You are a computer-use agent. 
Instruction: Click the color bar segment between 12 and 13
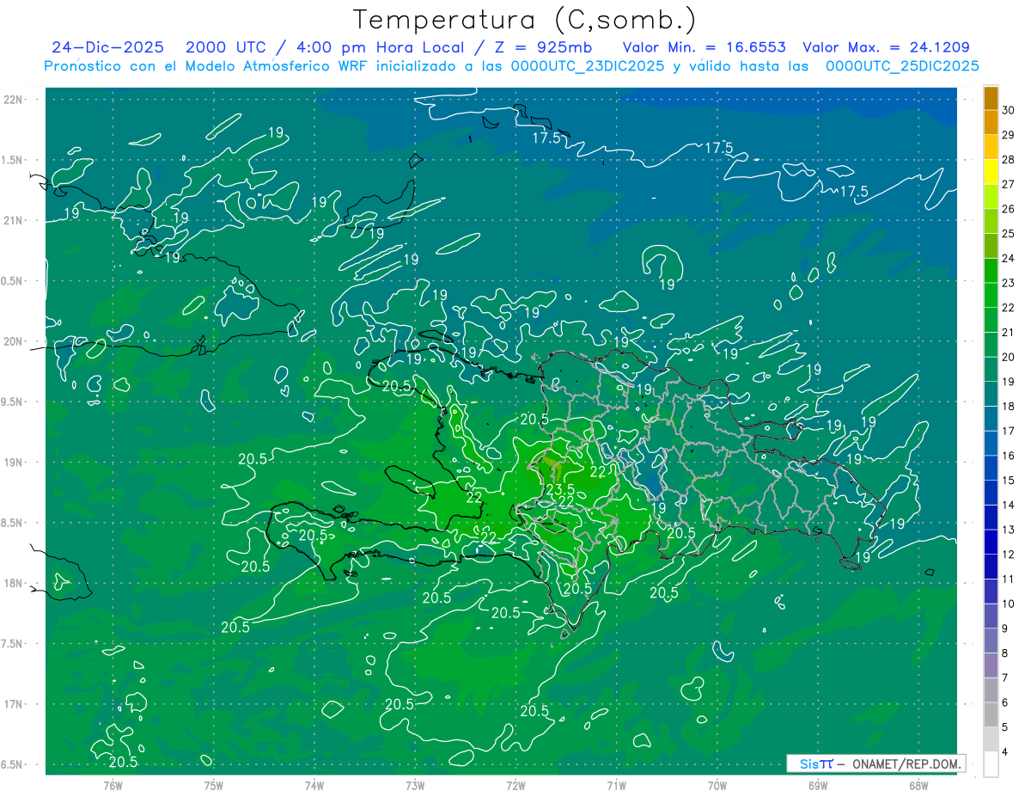point(991,542)
